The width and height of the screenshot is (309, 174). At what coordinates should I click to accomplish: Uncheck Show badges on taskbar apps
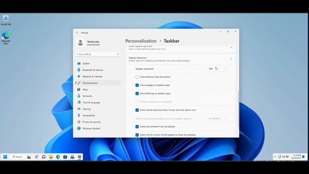[137, 85]
